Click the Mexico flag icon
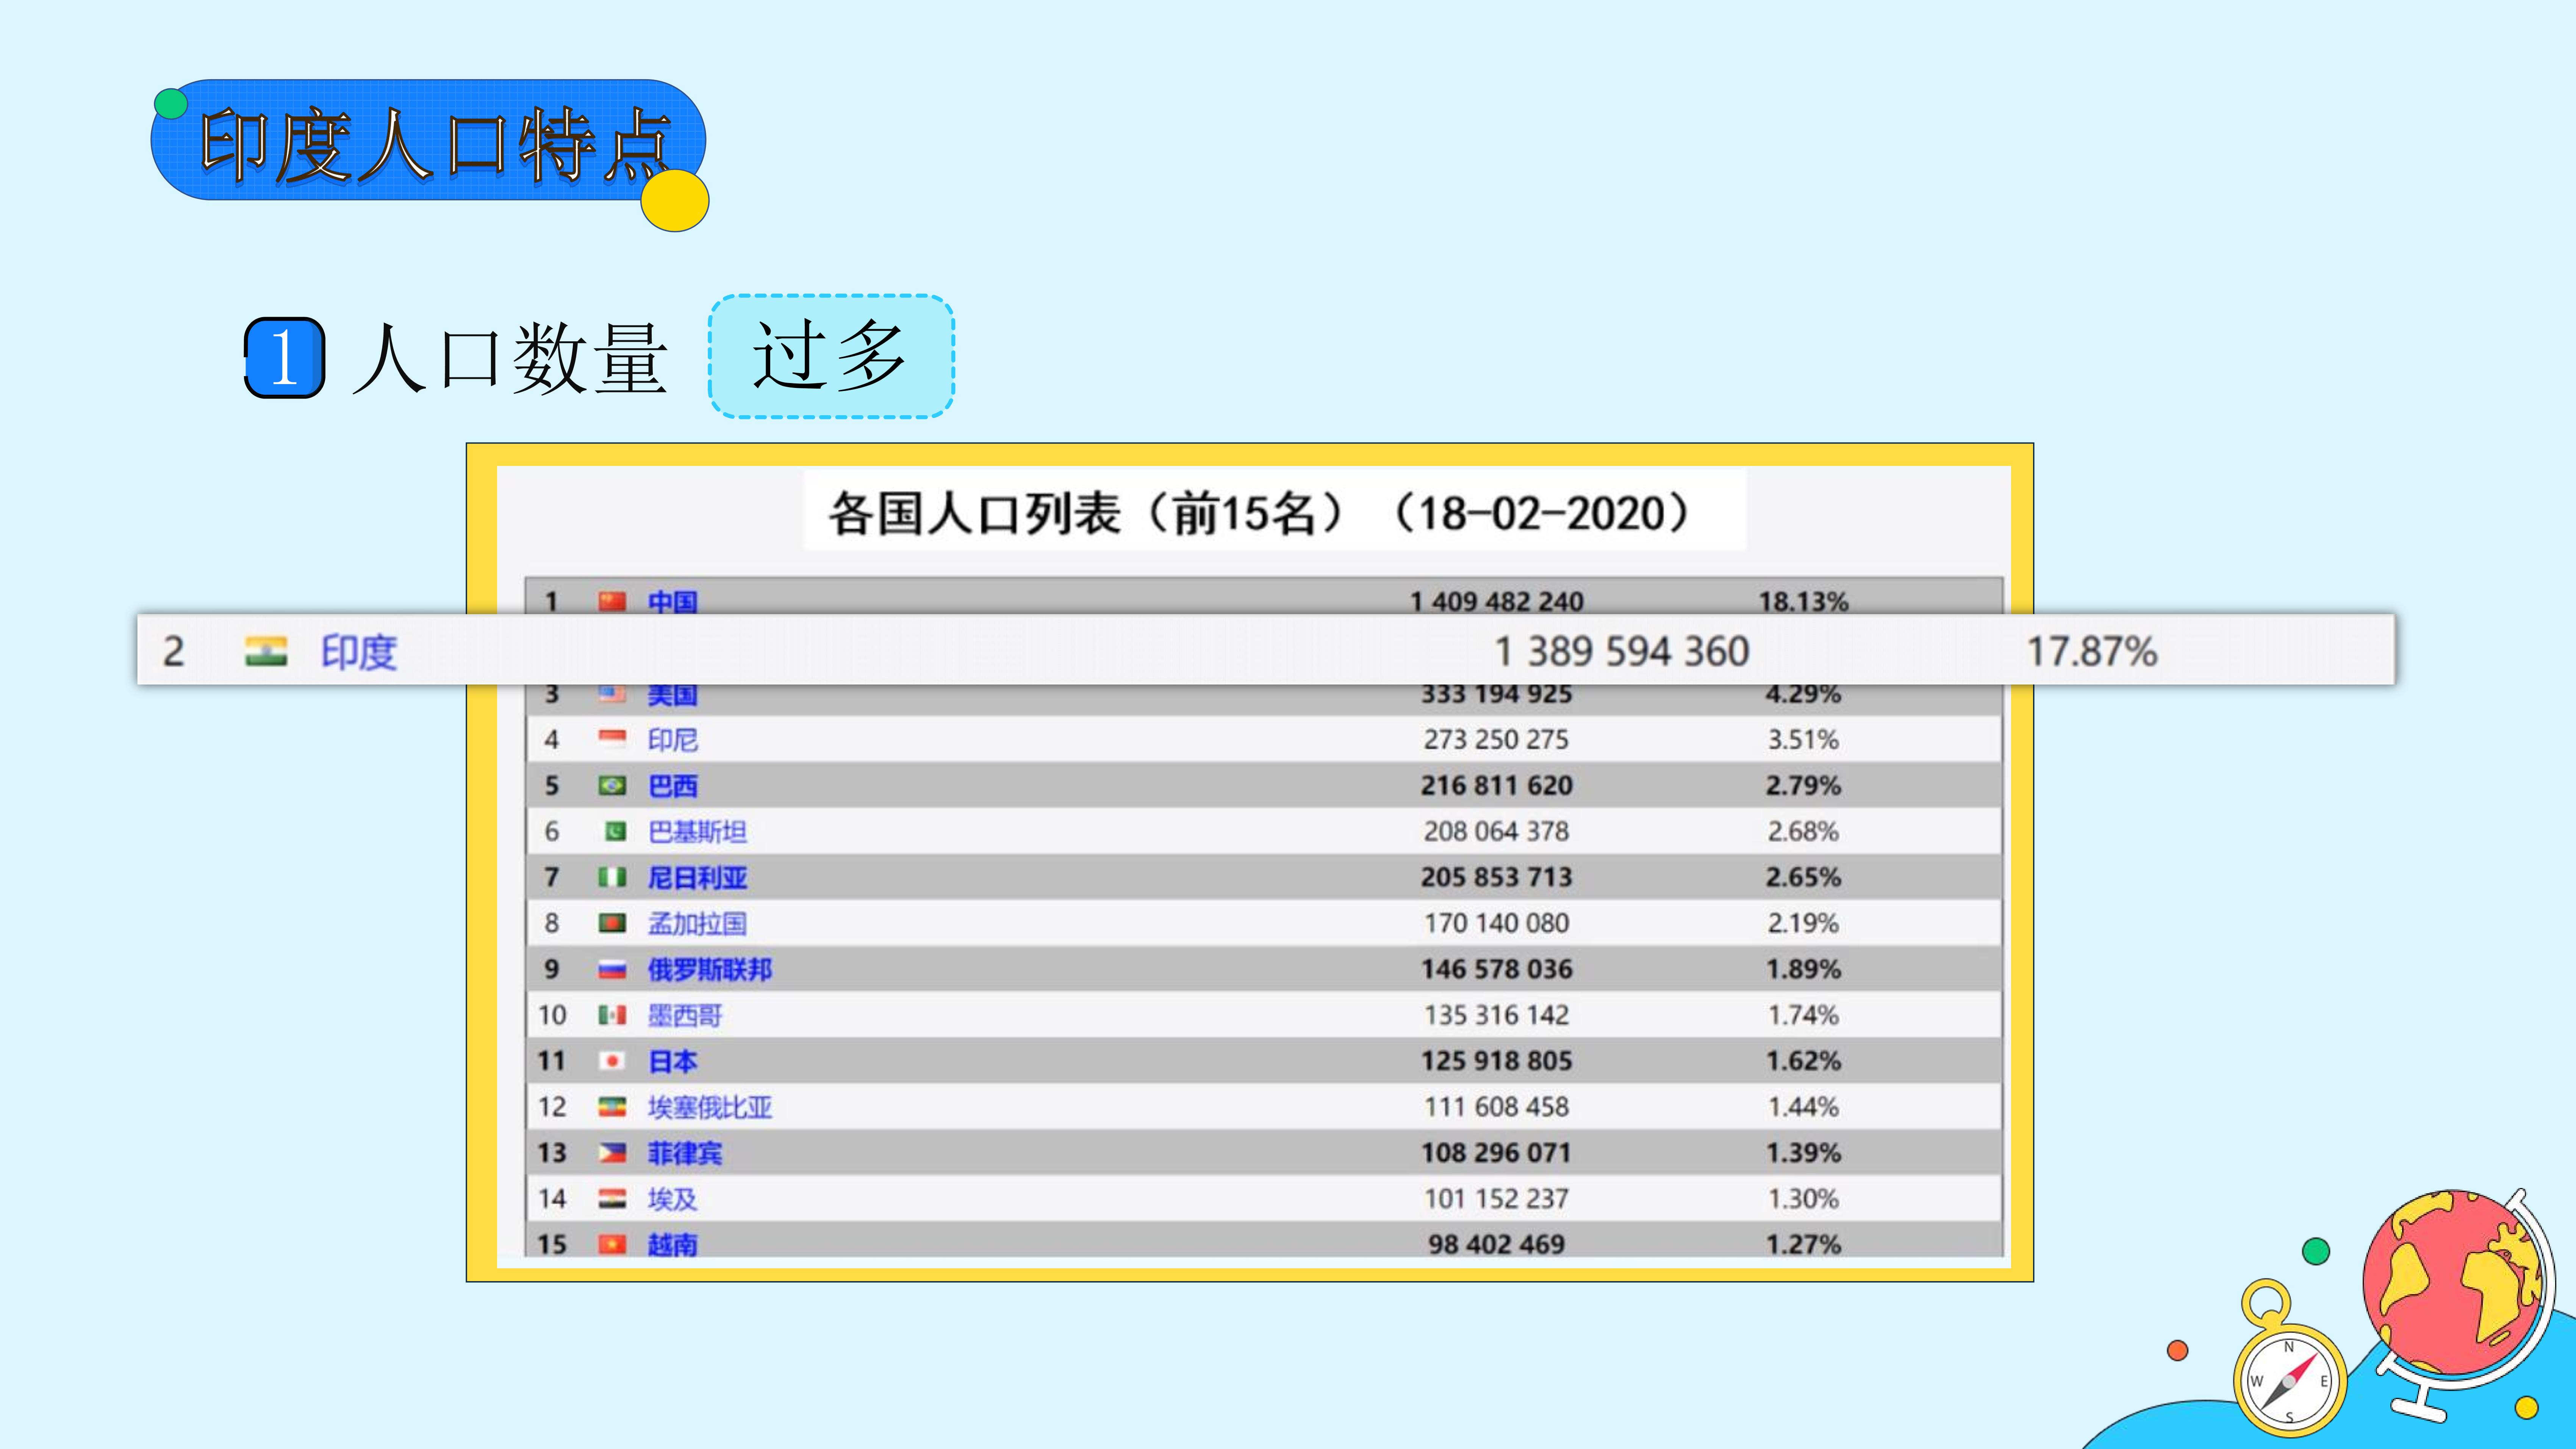 [612, 1015]
